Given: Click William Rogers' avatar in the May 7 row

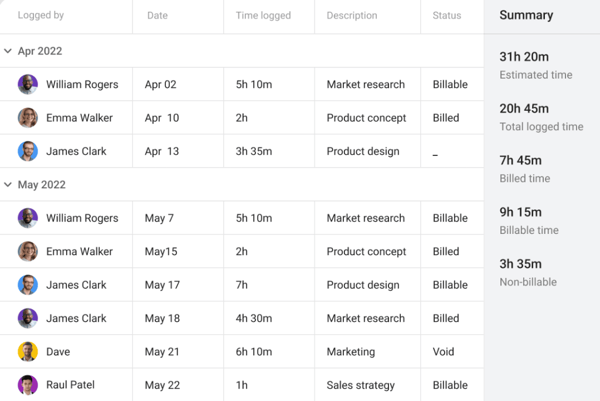Looking at the screenshot, I should pos(27,218).
